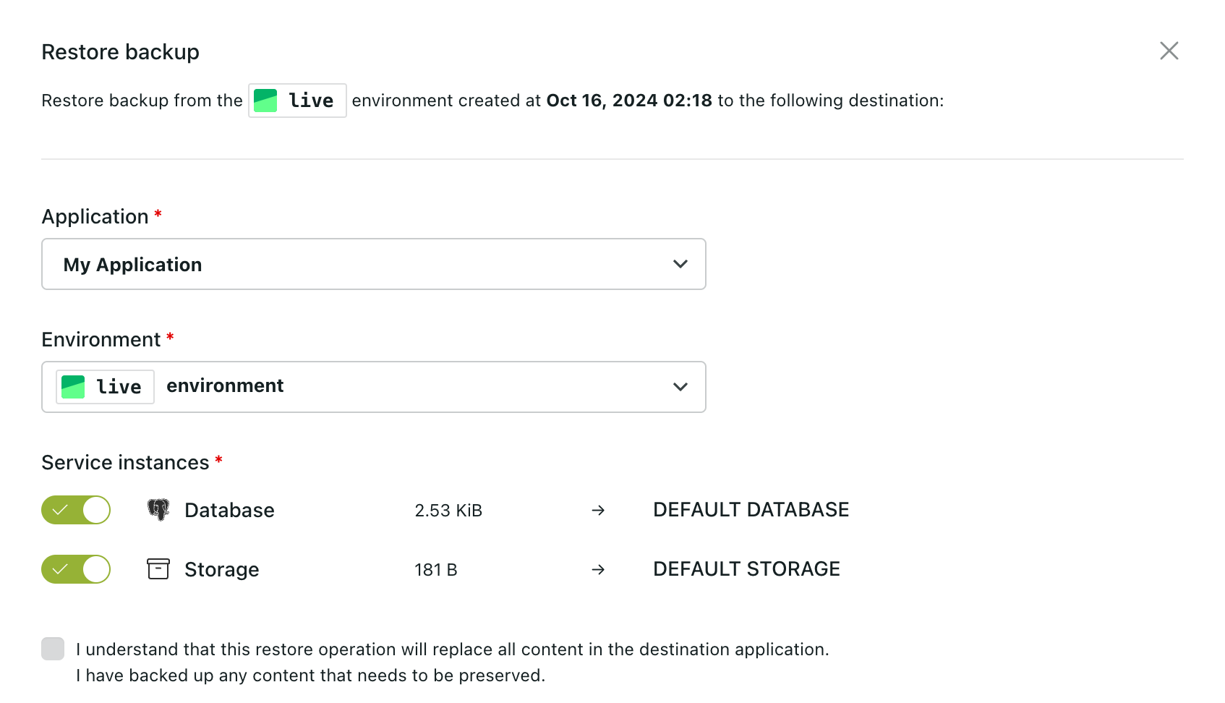Click the live environment badge in description
Viewport: 1225px width, 703px height.
297,101
